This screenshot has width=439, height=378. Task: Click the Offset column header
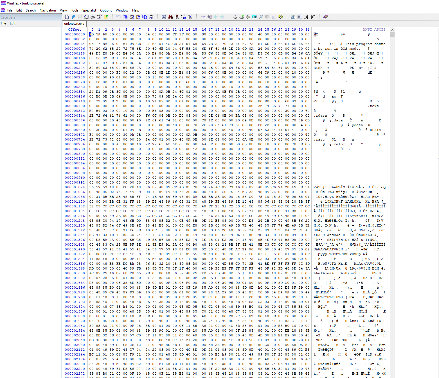(x=75, y=30)
